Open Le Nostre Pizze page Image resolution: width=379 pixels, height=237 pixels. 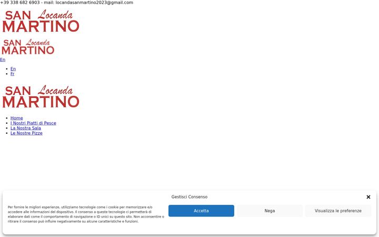tap(26, 133)
